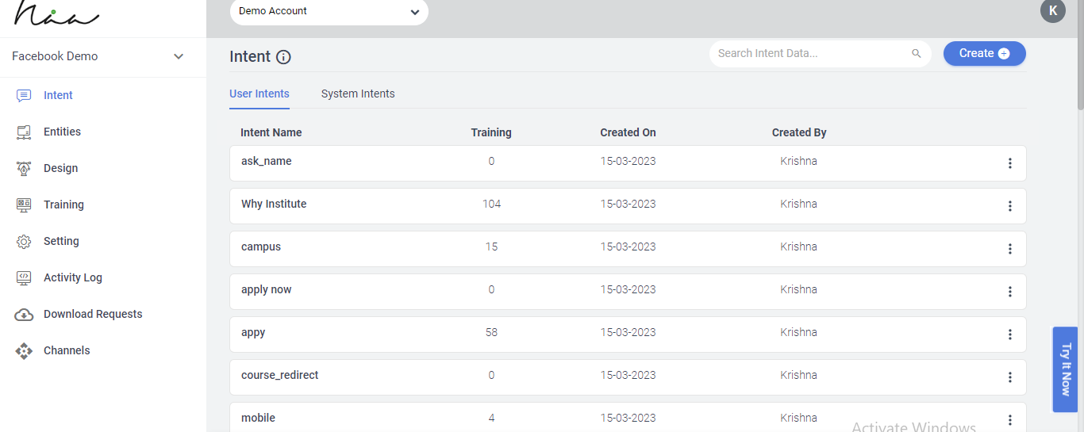Viewport: 1084px width, 432px height.
Task: Switch to the System Intents tab
Action: tap(358, 94)
